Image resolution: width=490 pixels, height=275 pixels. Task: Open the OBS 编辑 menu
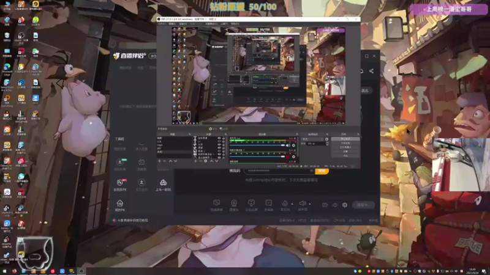coord(172,24)
